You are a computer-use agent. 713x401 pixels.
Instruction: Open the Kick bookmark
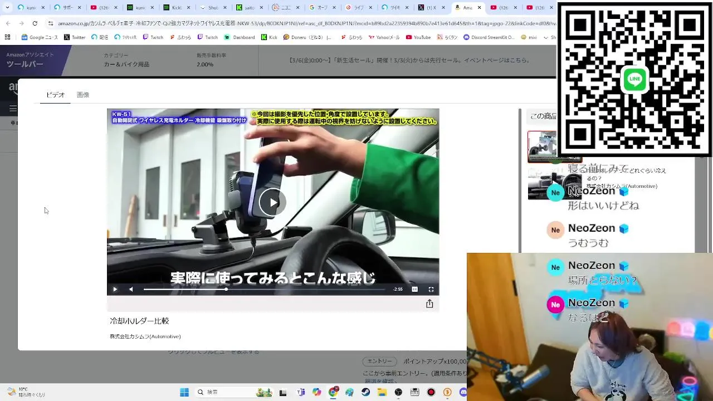click(269, 37)
